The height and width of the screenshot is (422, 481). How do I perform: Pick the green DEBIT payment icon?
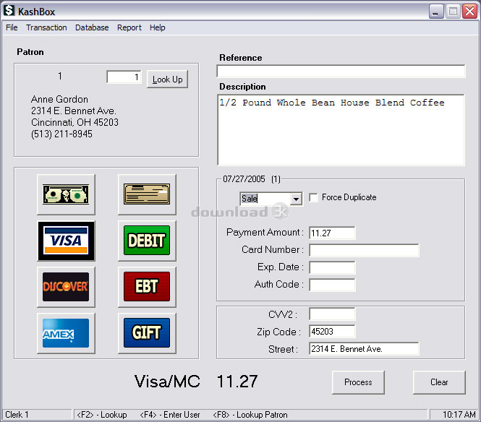click(x=147, y=241)
